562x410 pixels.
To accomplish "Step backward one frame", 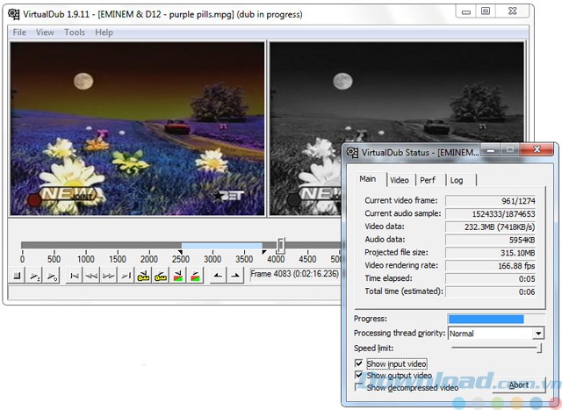I will [92, 276].
